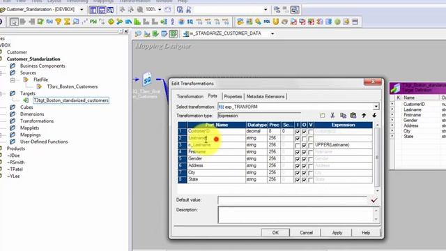Image resolution: width=446 pixels, height=251 pixels.
Task: Click the Cut port scissors icon
Action: (332, 116)
